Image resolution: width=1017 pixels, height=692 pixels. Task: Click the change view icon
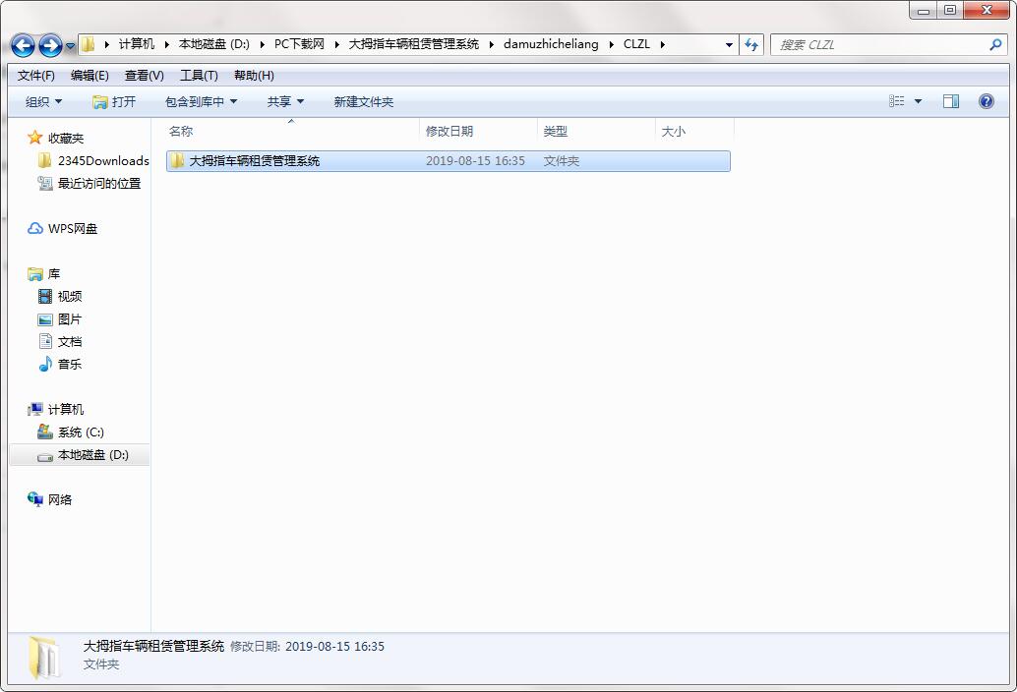pos(897,101)
